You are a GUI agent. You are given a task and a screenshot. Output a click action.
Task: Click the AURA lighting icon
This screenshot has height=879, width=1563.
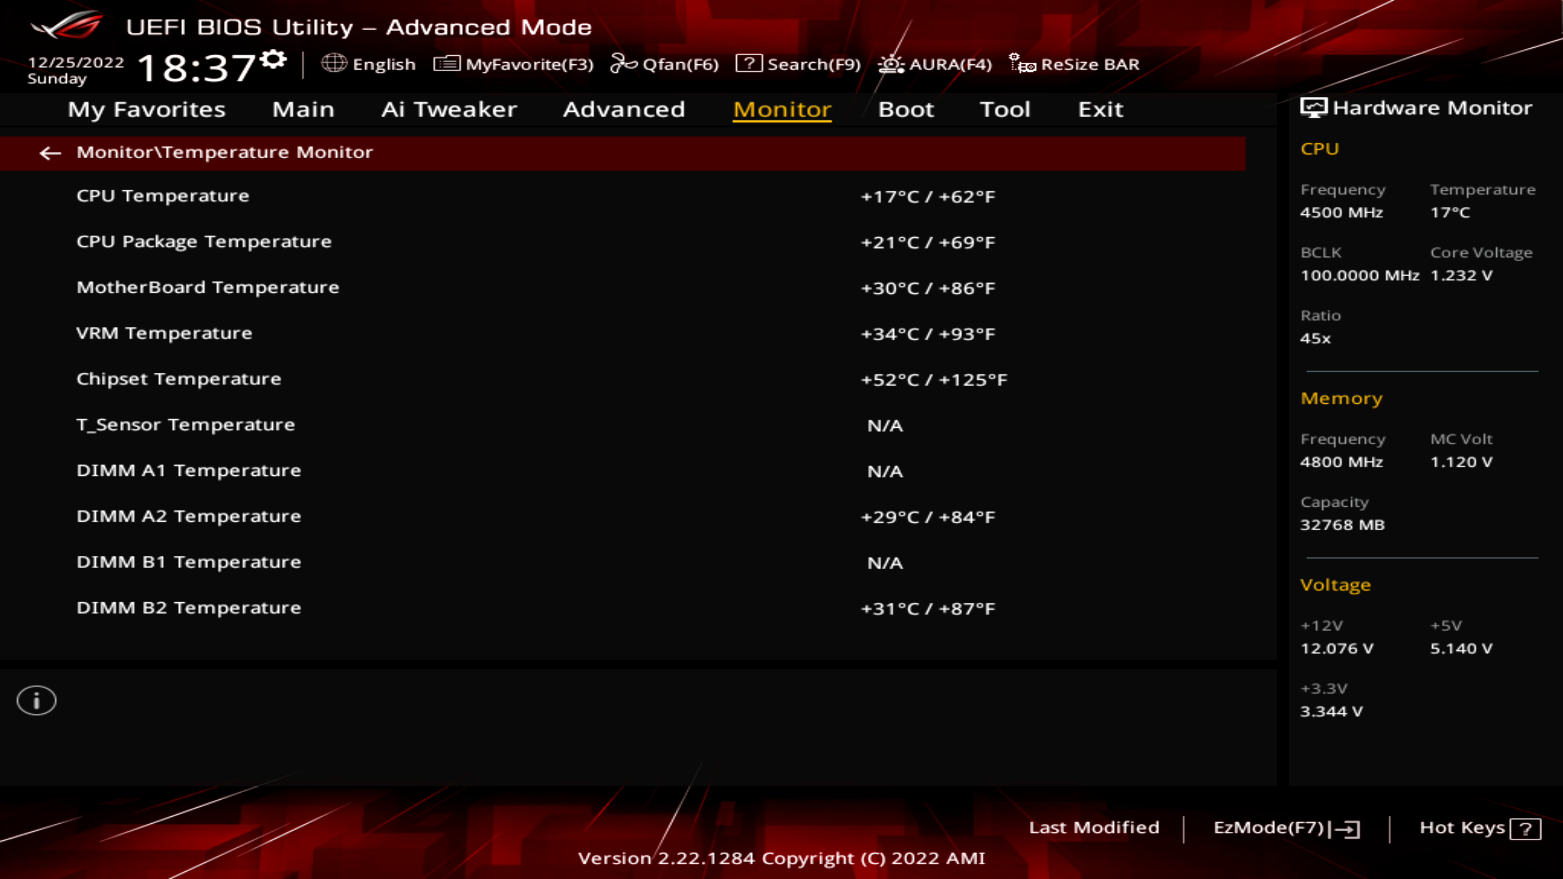click(x=891, y=64)
